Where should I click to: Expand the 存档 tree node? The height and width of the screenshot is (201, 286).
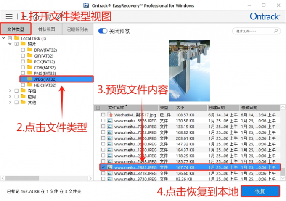click(10, 90)
